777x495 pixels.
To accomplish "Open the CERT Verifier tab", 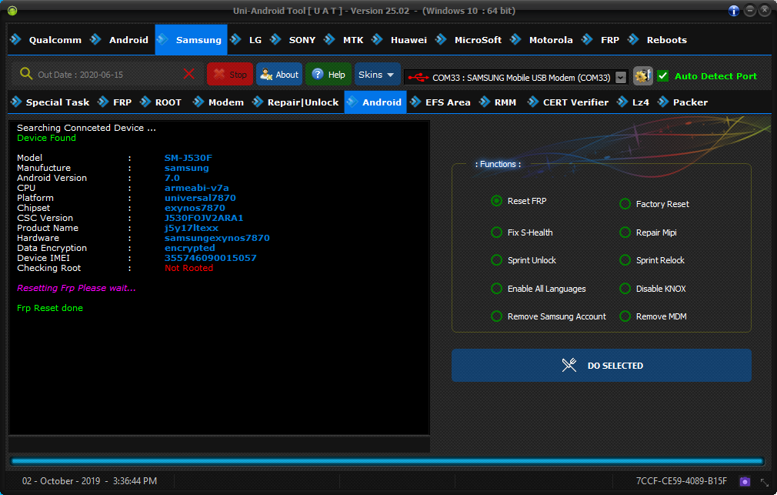I will pos(569,102).
